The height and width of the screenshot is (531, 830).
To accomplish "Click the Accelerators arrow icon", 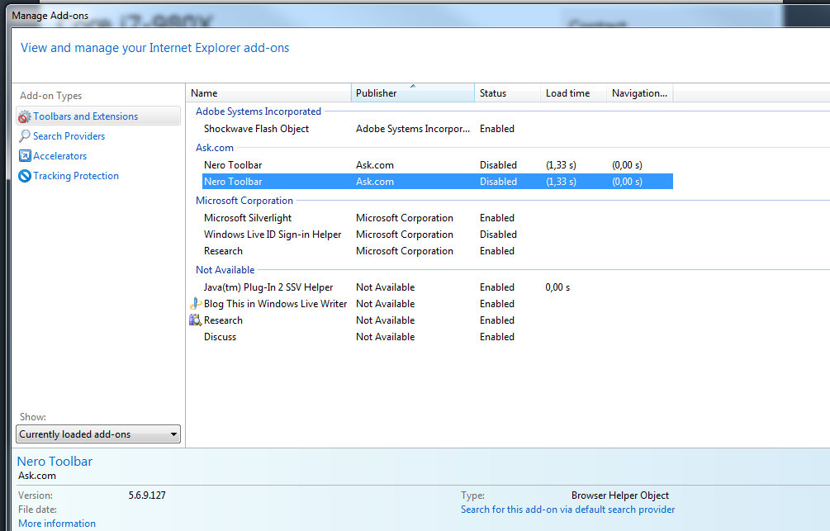I will pos(25,155).
